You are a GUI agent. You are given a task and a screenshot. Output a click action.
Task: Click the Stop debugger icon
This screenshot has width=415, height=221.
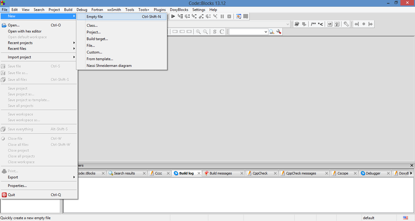click(x=229, y=16)
